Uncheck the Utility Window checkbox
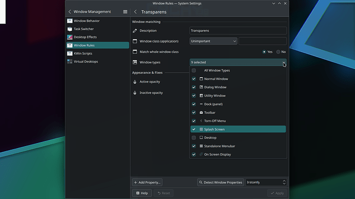The width and height of the screenshot is (355, 199). pyautogui.click(x=194, y=96)
